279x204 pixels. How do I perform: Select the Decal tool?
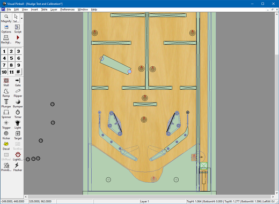(6, 146)
